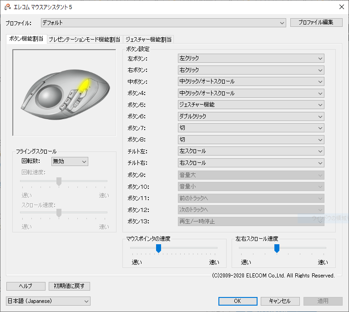The height and width of the screenshot is (312, 349).
Task: Select the ボタン機能割当 tab
Action: coord(26,39)
